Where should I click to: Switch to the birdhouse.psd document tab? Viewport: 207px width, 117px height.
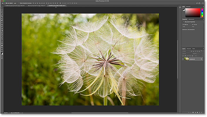pyautogui.click(x=15, y=6)
